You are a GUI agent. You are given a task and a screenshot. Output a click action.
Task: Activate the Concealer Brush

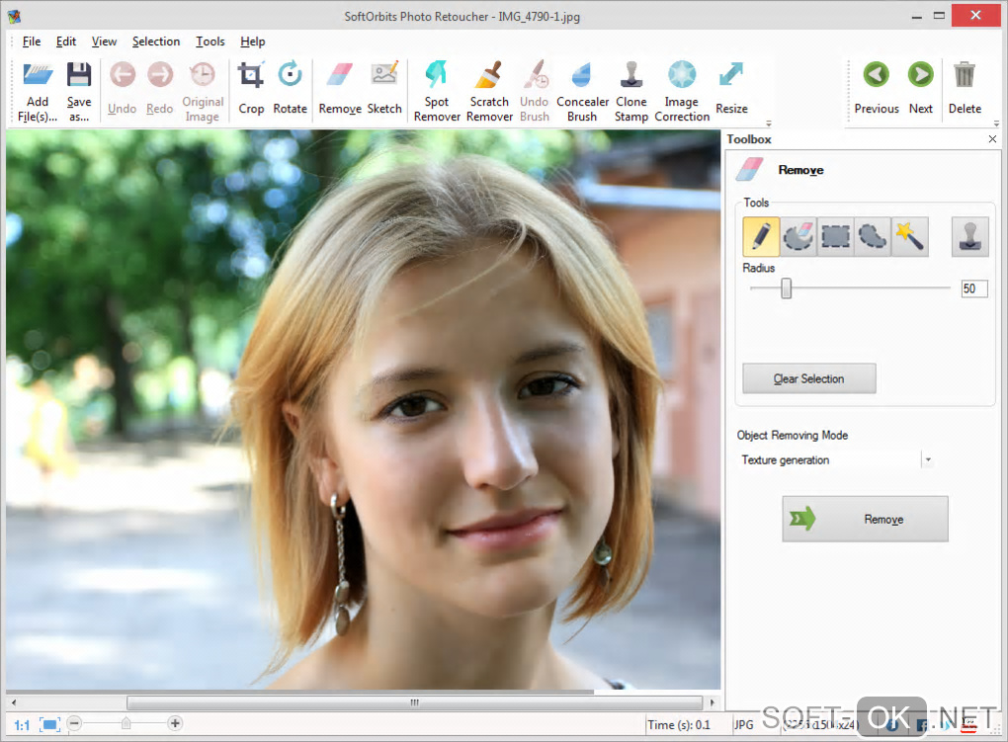(582, 89)
